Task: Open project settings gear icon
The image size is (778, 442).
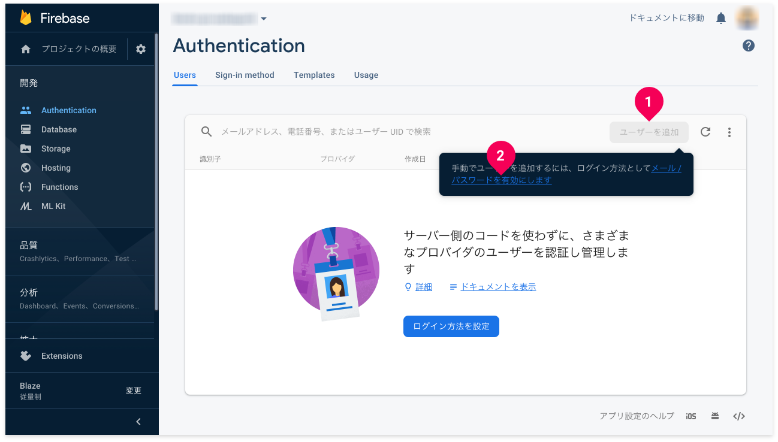Action: [141, 49]
